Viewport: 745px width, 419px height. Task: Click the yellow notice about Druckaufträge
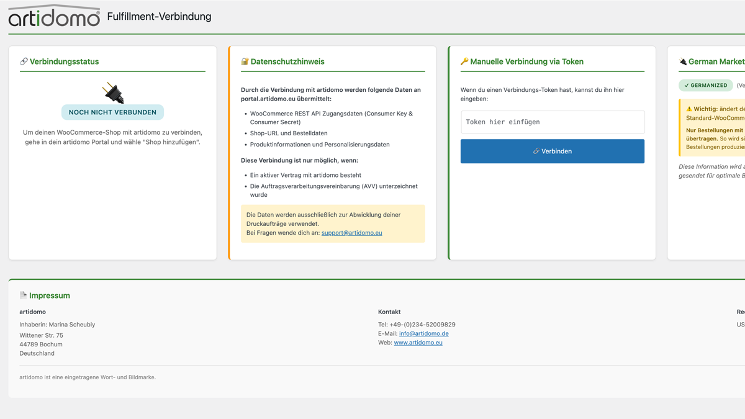click(333, 223)
